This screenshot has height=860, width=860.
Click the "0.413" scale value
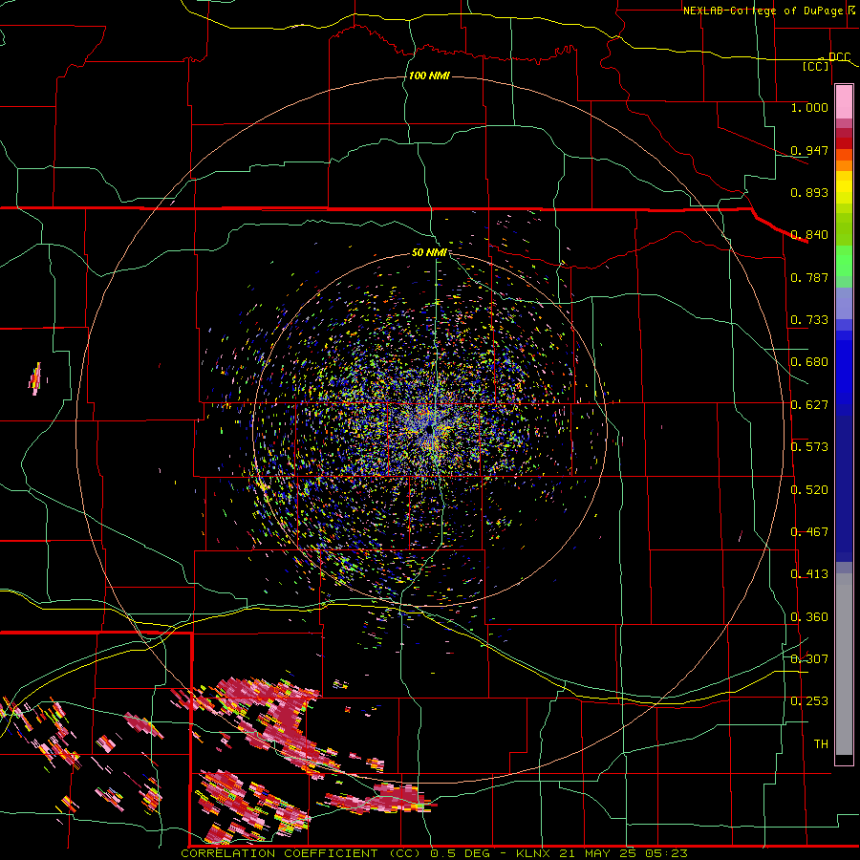(x=809, y=573)
